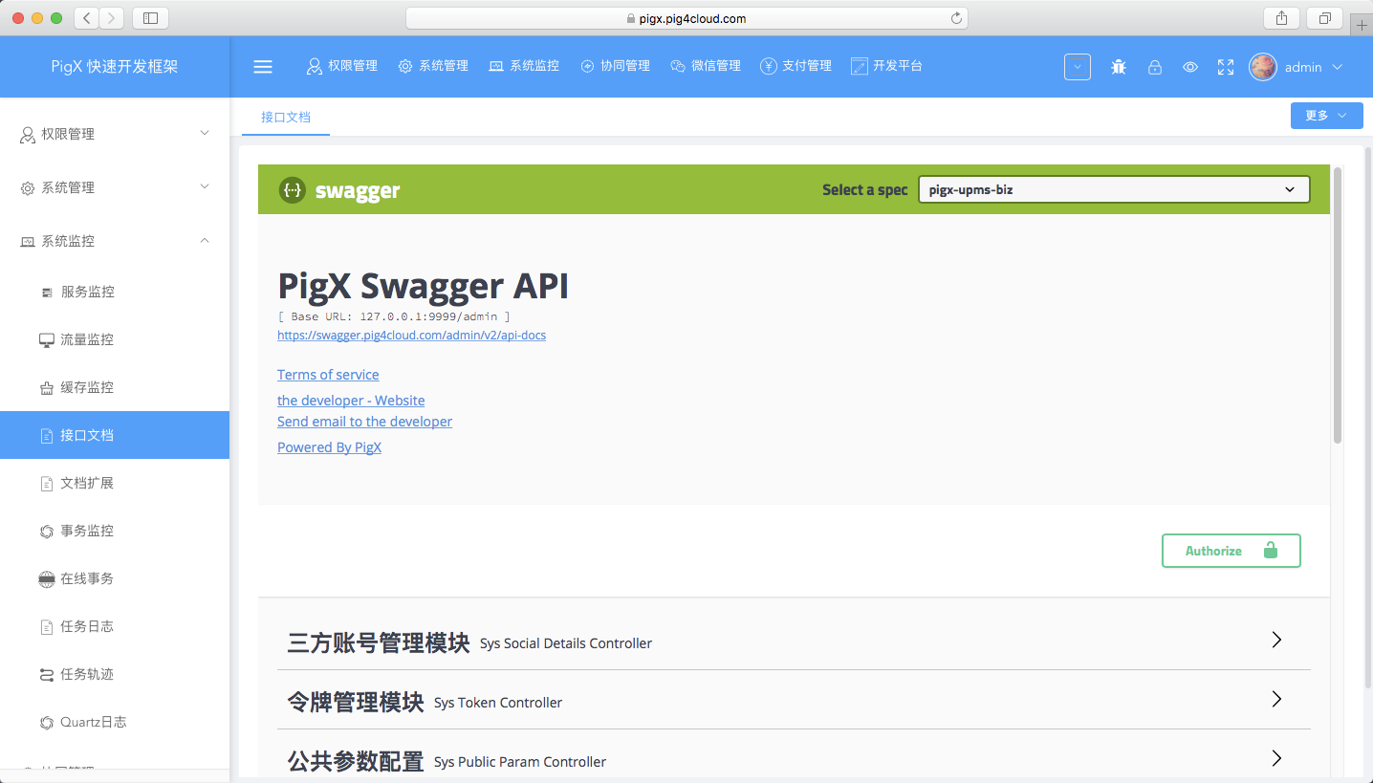Reload the page in Safari

pos(956,18)
